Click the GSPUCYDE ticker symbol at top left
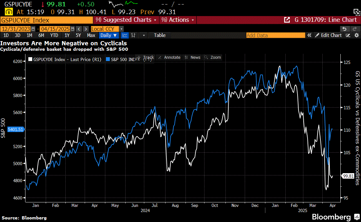Viewport: 361px width, 222px height. tap(18, 4)
